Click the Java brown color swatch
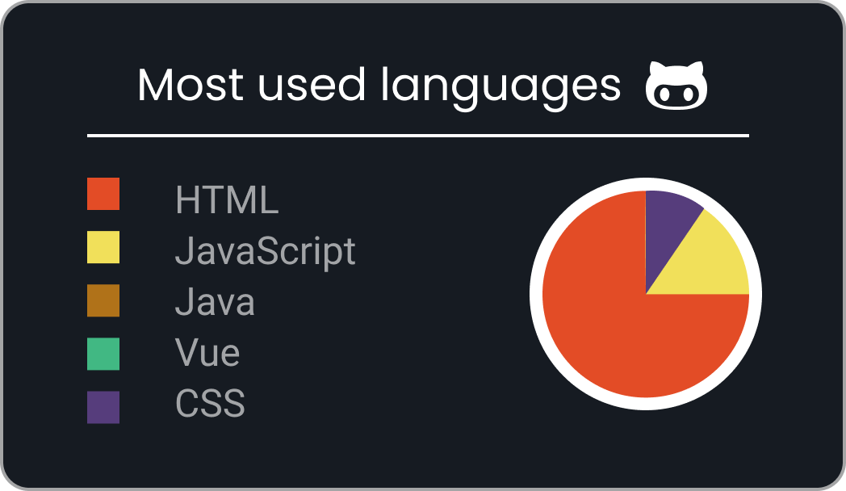The width and height of the screenshot is (846, 491). click(103, 300)
